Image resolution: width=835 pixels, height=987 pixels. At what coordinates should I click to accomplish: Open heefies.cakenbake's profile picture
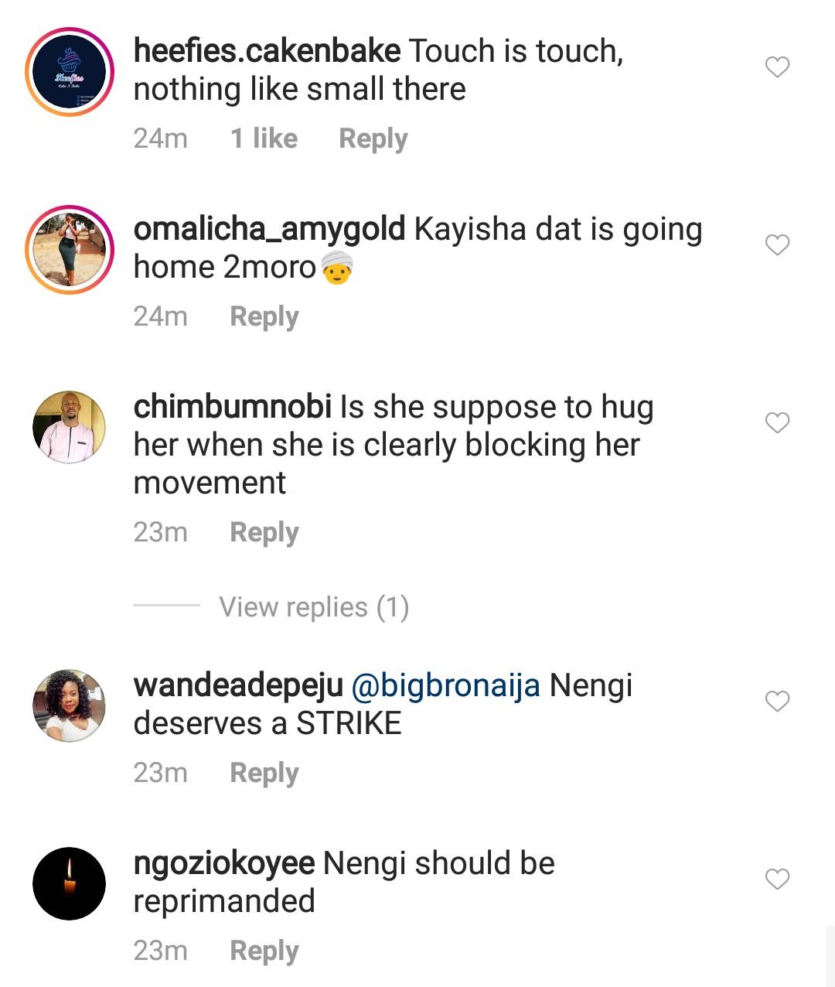[70, 72]
